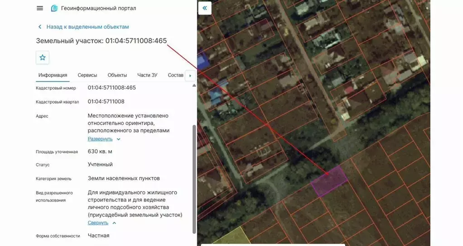The width and height of the screenshot is (463, 246).
Task: Click the Геоинформационный портал logo icon
Action: (x=54, y=8)
